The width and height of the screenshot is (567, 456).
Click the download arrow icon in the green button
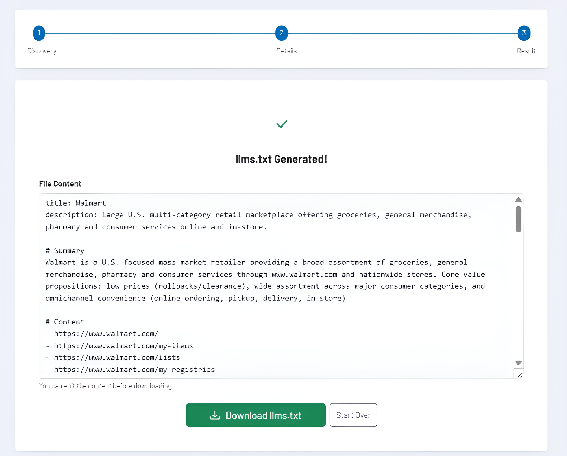(215, 415)
